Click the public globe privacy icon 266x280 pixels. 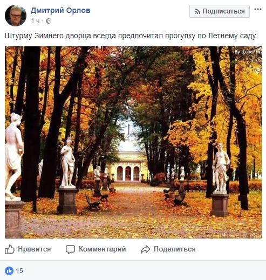click(x=49, y=21)
